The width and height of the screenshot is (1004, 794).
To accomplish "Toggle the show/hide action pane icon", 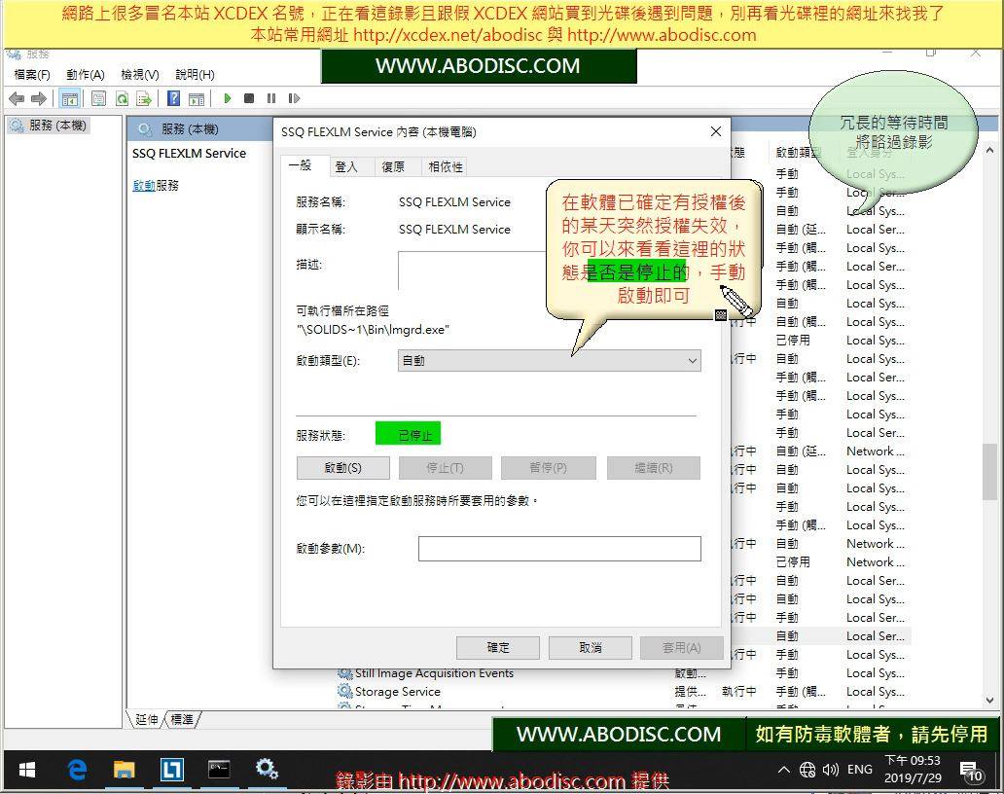I will point(197,98).
